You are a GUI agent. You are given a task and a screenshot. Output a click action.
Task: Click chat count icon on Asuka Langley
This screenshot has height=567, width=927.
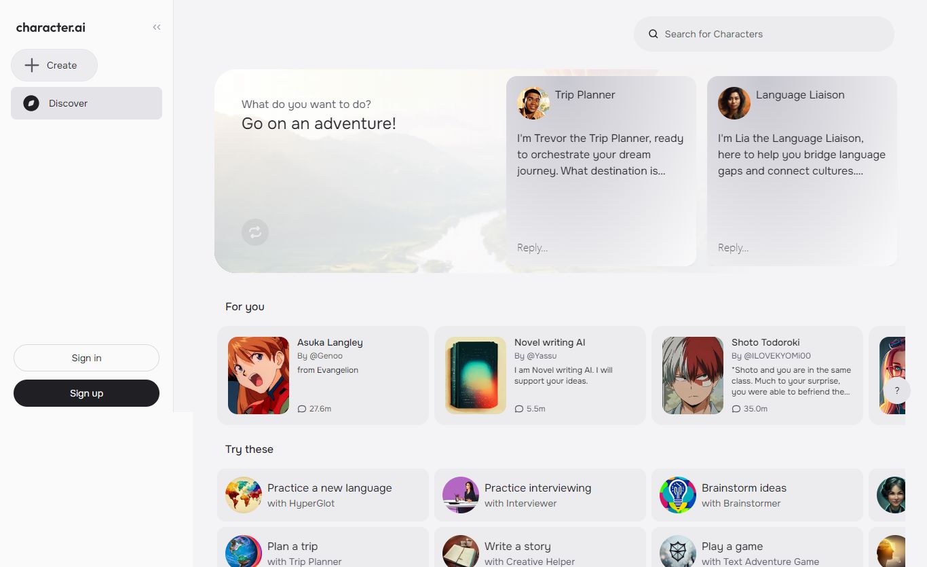(x=302, y=409)
